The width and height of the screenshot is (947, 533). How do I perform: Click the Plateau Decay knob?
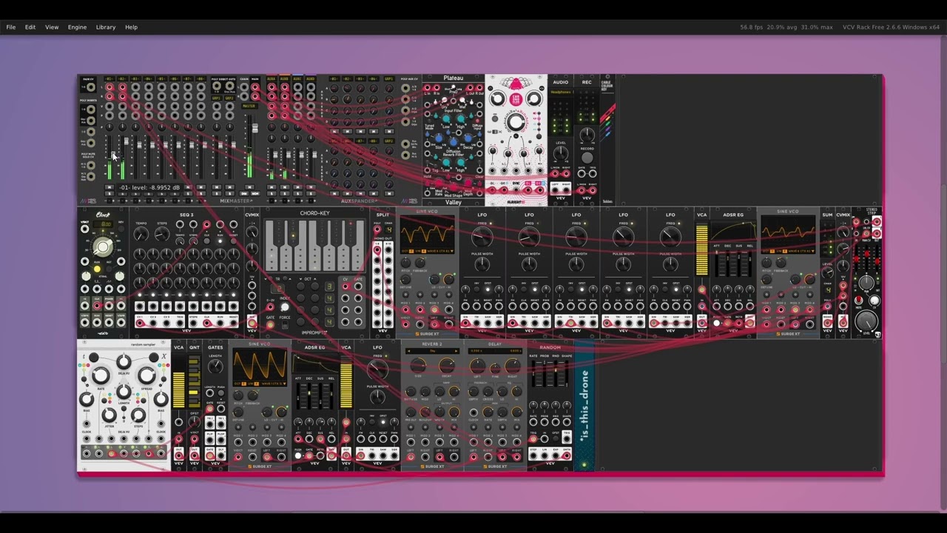[468, 138]
